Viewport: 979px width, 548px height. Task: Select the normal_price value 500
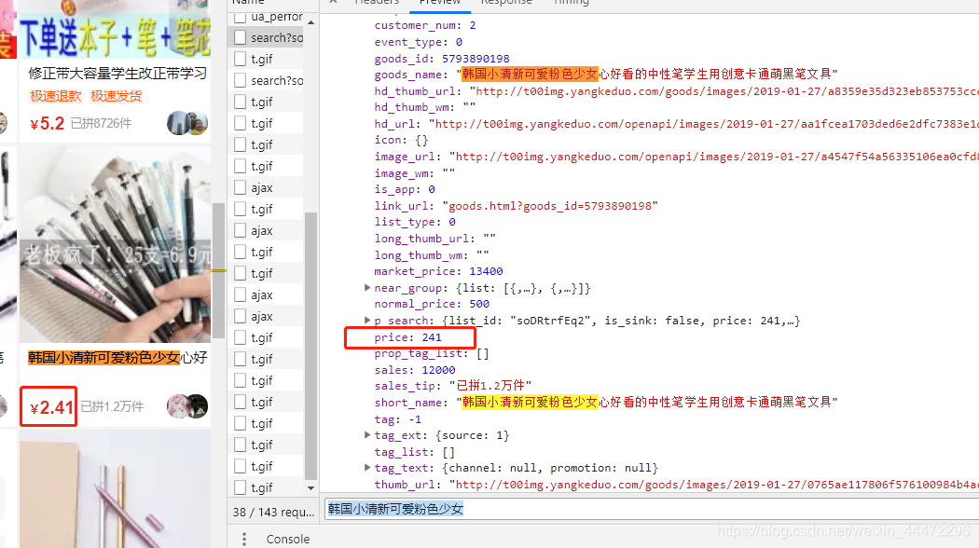479,304
